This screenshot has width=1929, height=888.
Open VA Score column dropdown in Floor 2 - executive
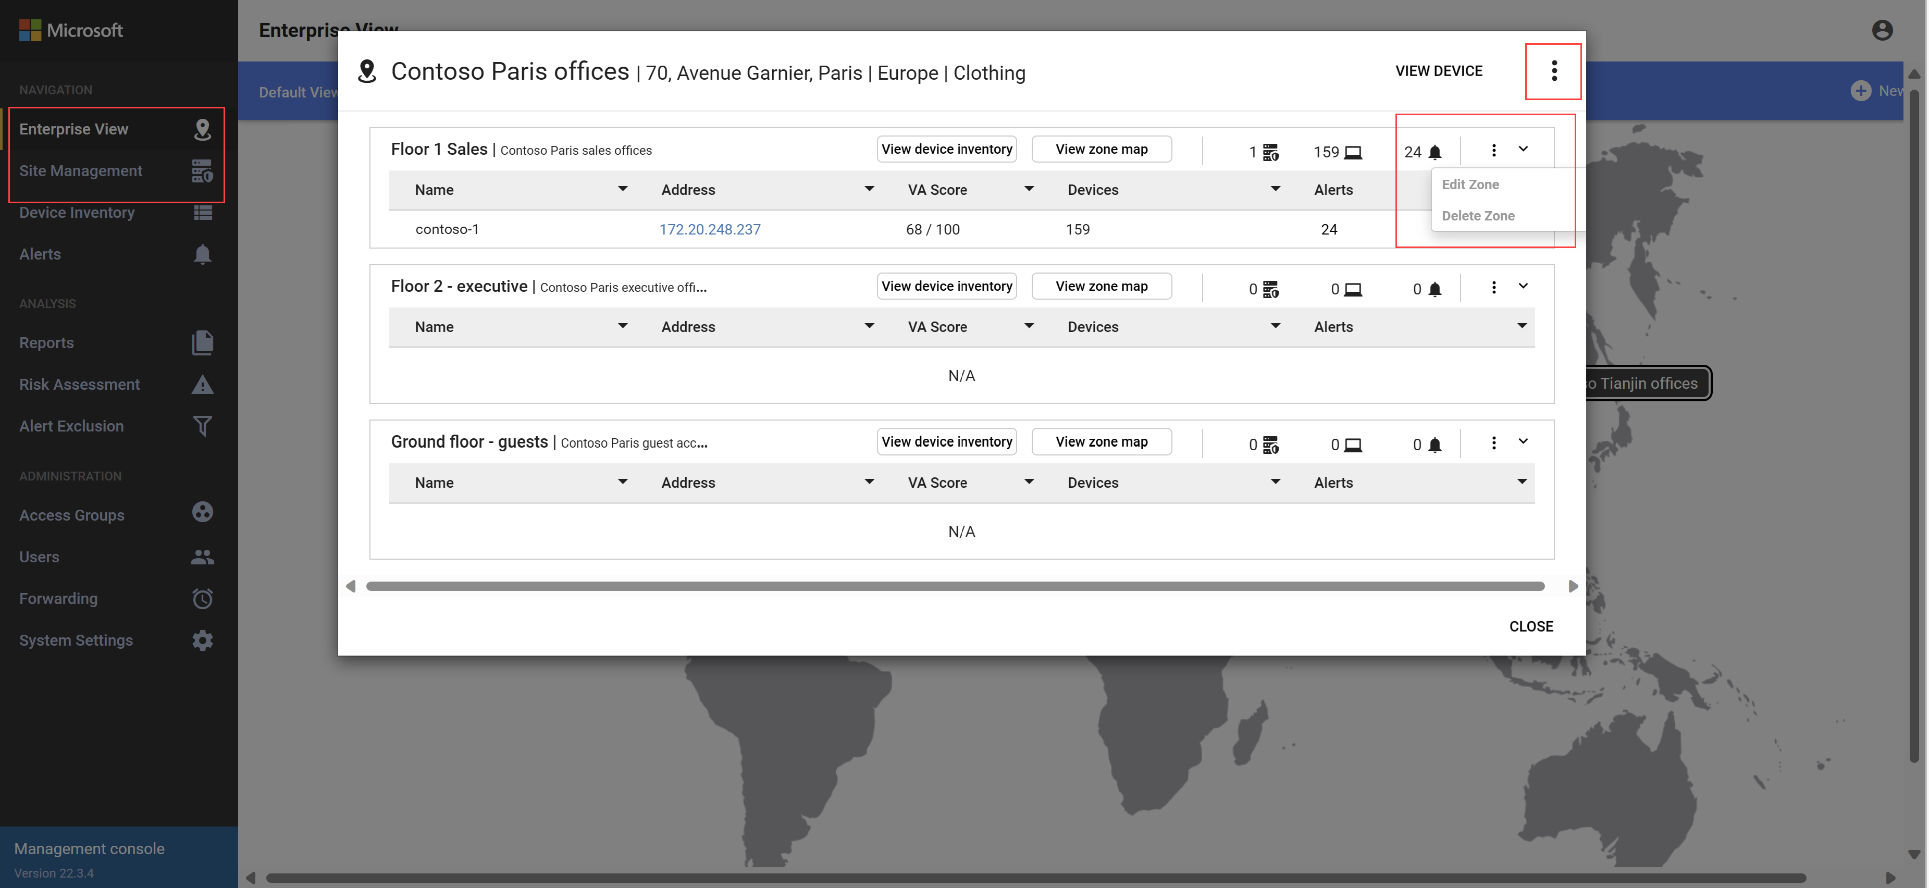pos(1029,326)
